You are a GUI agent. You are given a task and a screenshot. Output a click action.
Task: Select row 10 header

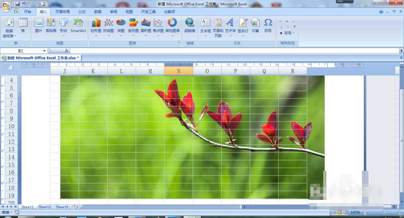[x=11, y=126]
